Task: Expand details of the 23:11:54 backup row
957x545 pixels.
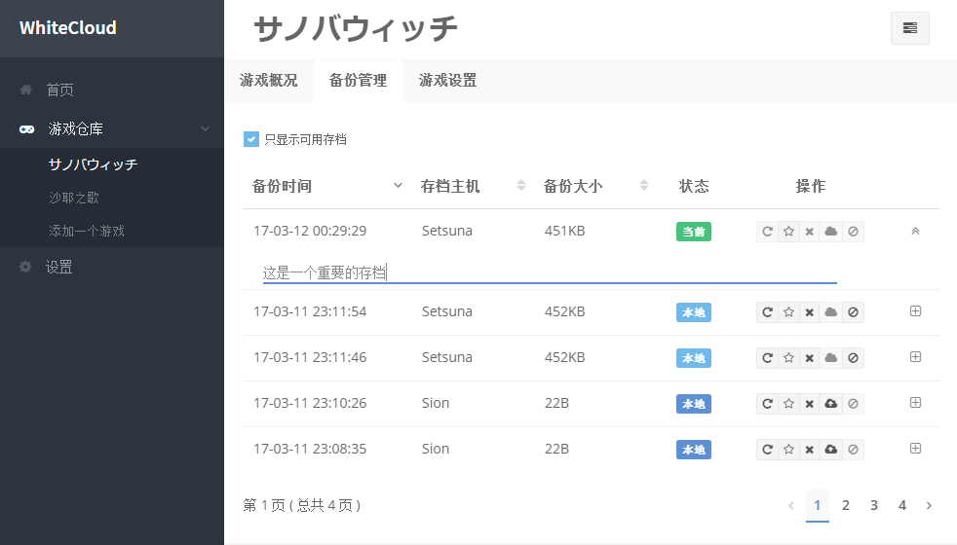Action: pyautogui.click(x=915, y=311)
